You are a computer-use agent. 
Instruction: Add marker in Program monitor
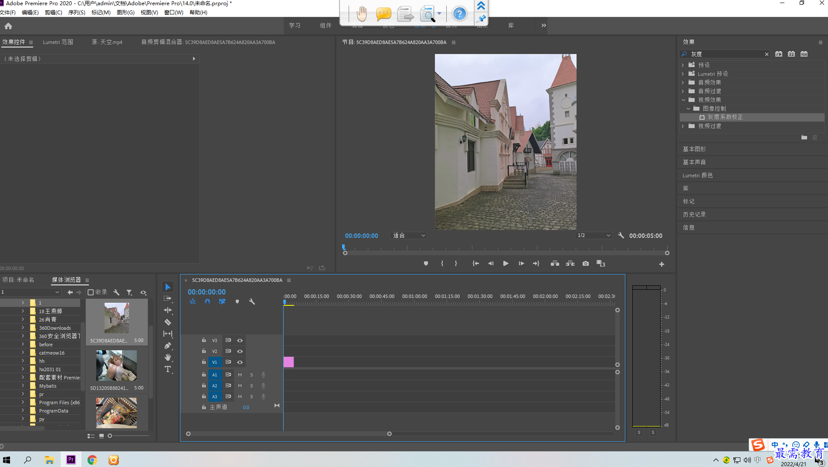coord(426,264)
